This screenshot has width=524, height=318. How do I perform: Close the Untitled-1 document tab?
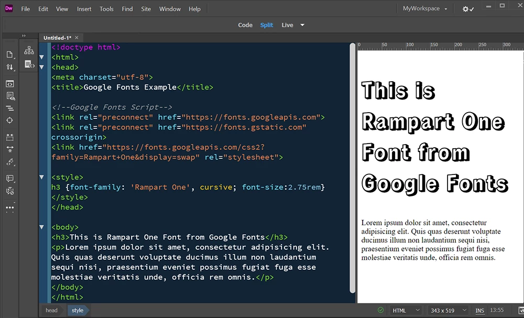77,38
